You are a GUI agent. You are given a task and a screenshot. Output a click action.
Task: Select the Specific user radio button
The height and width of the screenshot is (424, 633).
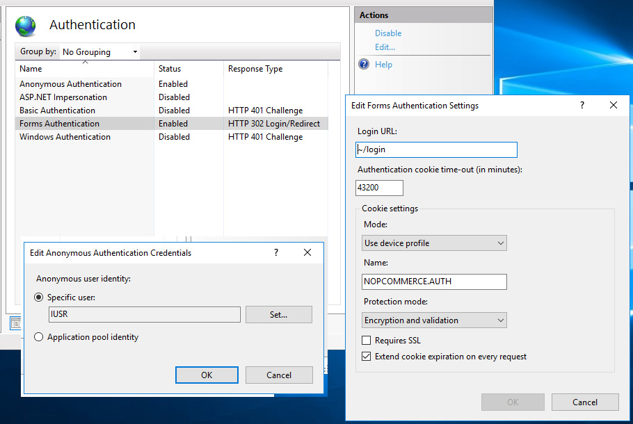(x=39, y=297)
